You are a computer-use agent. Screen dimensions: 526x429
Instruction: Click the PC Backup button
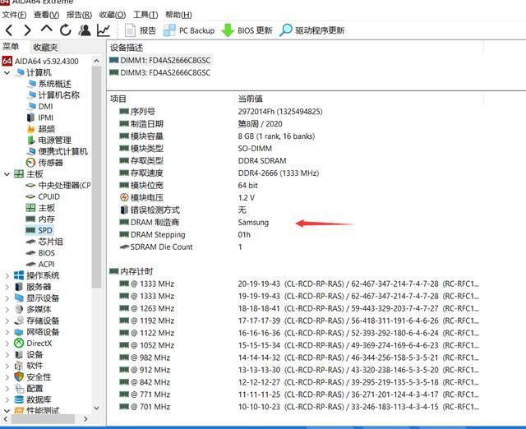189,30
